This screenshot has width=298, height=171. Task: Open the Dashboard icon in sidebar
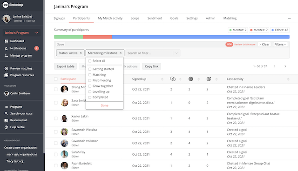pyautogui.click(x=6, y=41)
